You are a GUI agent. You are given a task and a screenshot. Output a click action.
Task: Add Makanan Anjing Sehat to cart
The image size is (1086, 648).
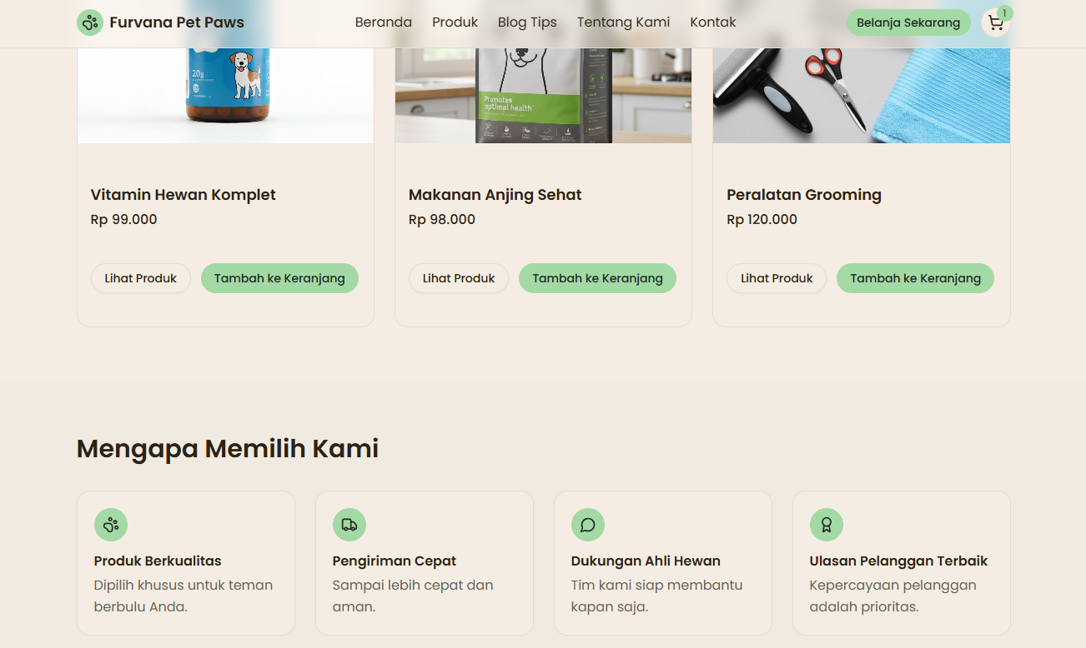click(x=597, y=278)
